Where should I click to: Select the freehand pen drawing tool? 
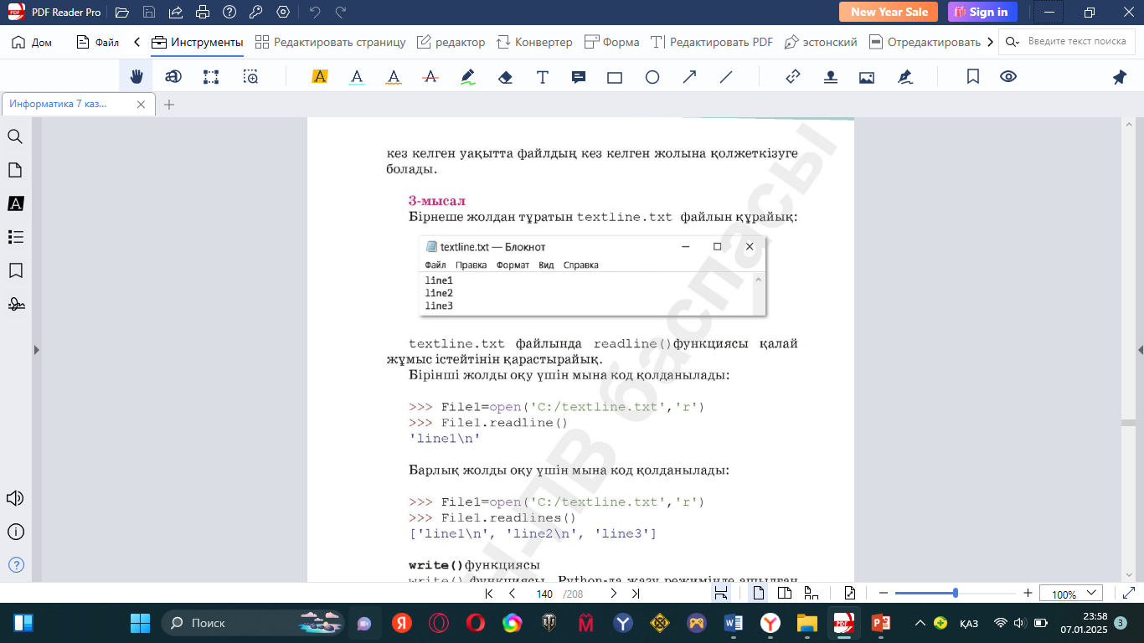[468, 77]
